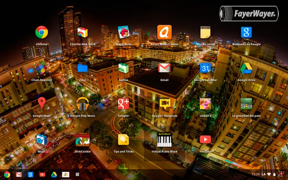Click the Google Search shelf icon

[x=31, y=174]
